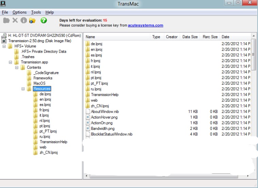
Task: Click the Frameworks folder icon in tree
Action: click(29, 78)
